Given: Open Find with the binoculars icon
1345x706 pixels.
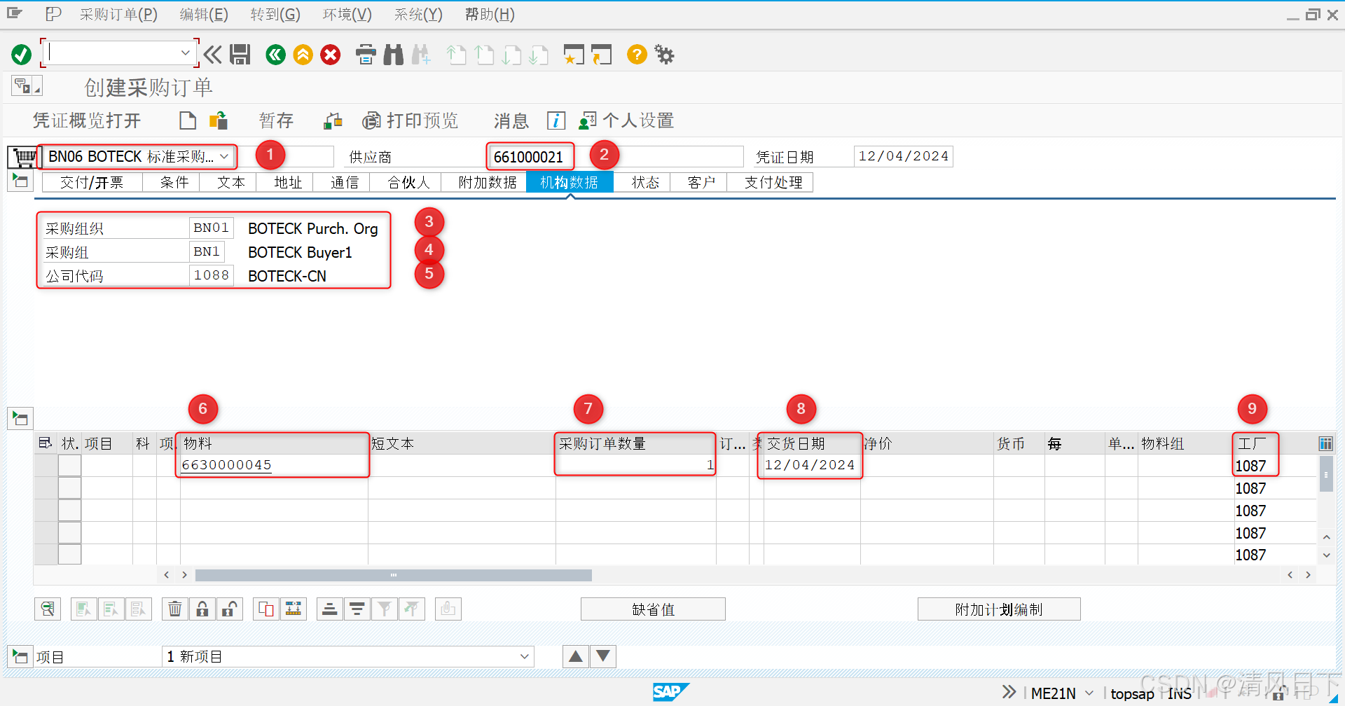Looking at the screenshot, I should pyautogui.click(x=394, y=55).
